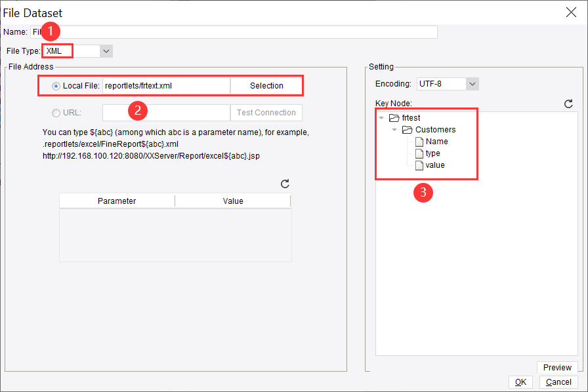Cancel the File Dataset dialog
588x392 pixels.
coord(558,382)
